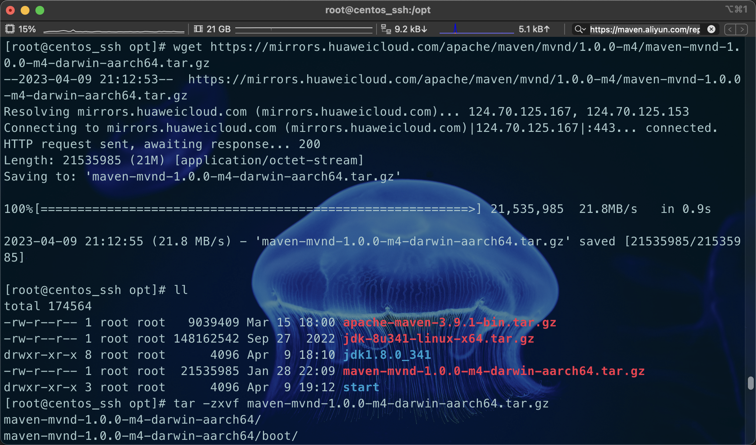Clear the search field using the x icon
The width and height of the screenshot is (756, 445).
(x=711, y=29)
